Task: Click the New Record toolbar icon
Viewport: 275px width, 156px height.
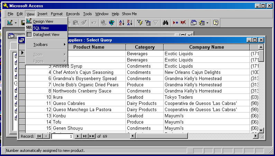Action: click(x=175, y=23)
